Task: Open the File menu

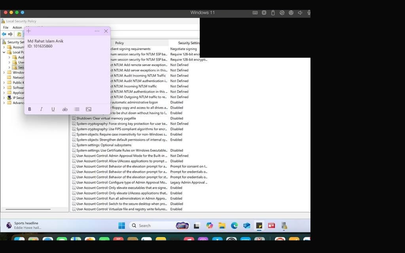Action: [x=6, y=27]
